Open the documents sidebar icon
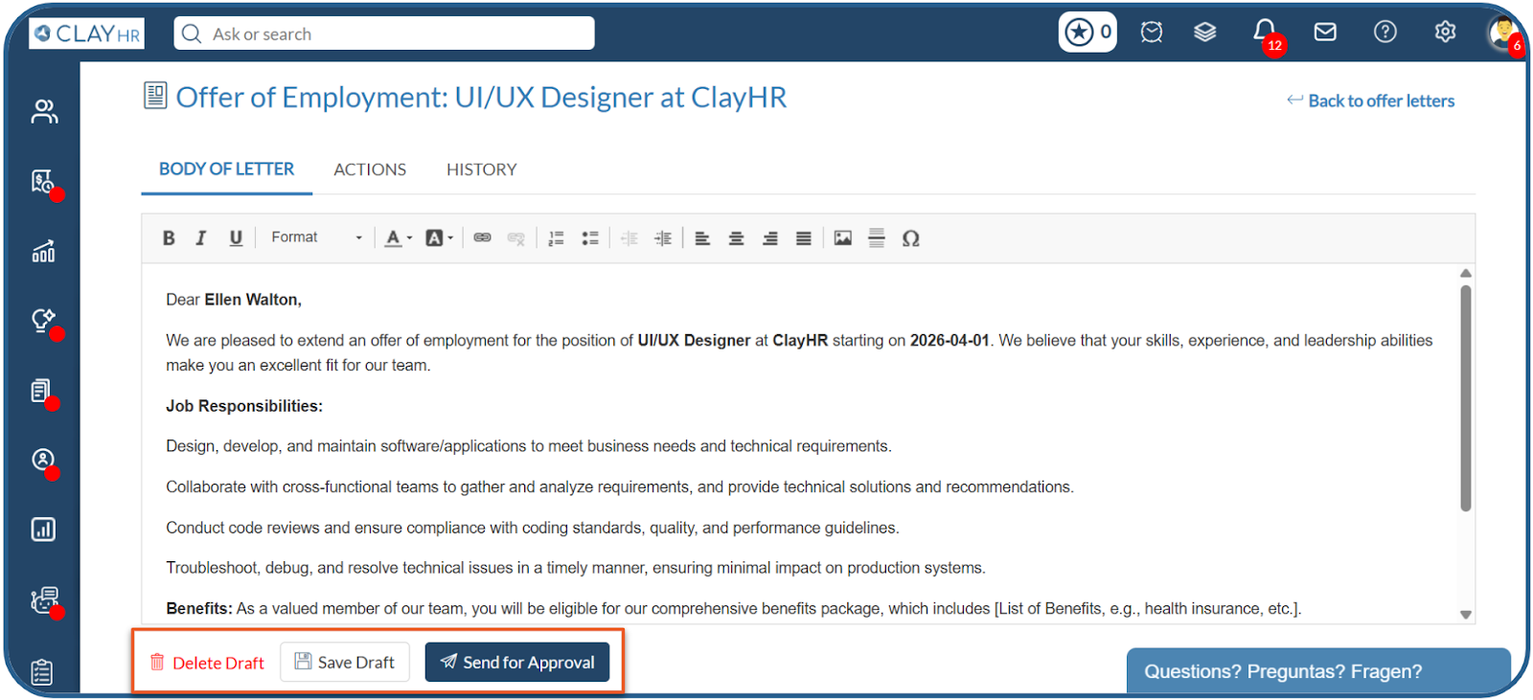Screen dimensions: 1533x700 tap(41, 391)
